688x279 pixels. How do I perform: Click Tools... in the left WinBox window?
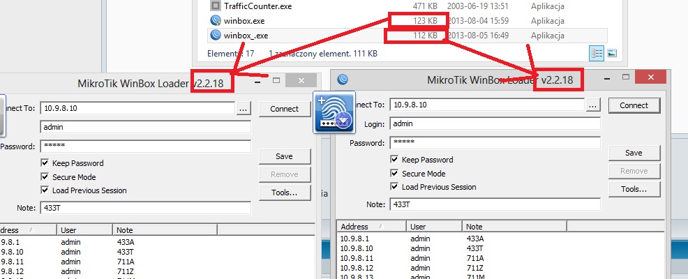coord(284,192)
